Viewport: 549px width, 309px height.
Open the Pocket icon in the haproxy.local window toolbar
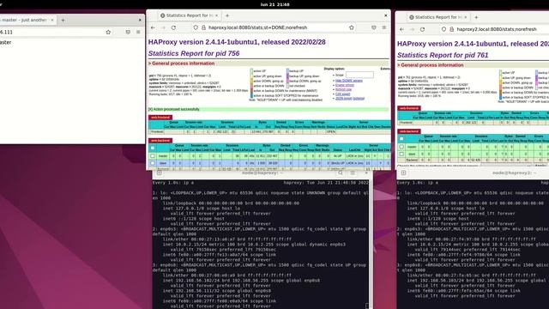374,27
